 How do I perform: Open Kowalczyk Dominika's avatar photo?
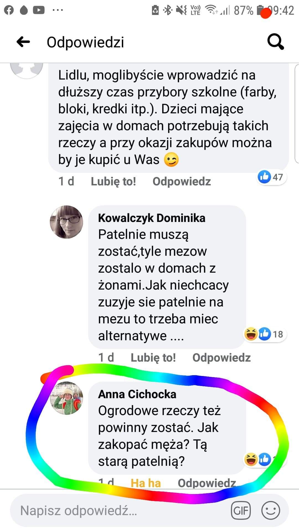tap(66, 222)
